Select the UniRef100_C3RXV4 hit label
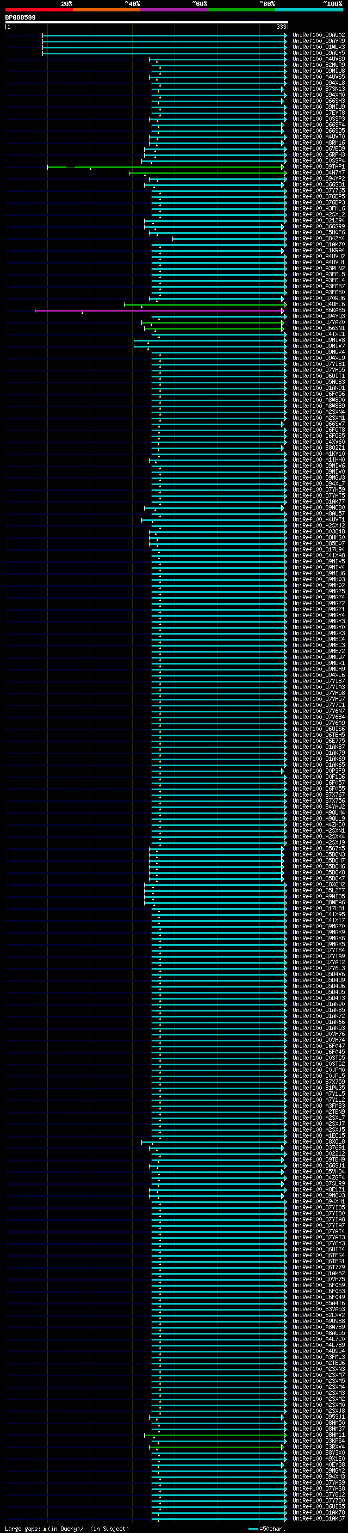Image resolution: width=348 pixels, height=1533 pixels. 319,1447
